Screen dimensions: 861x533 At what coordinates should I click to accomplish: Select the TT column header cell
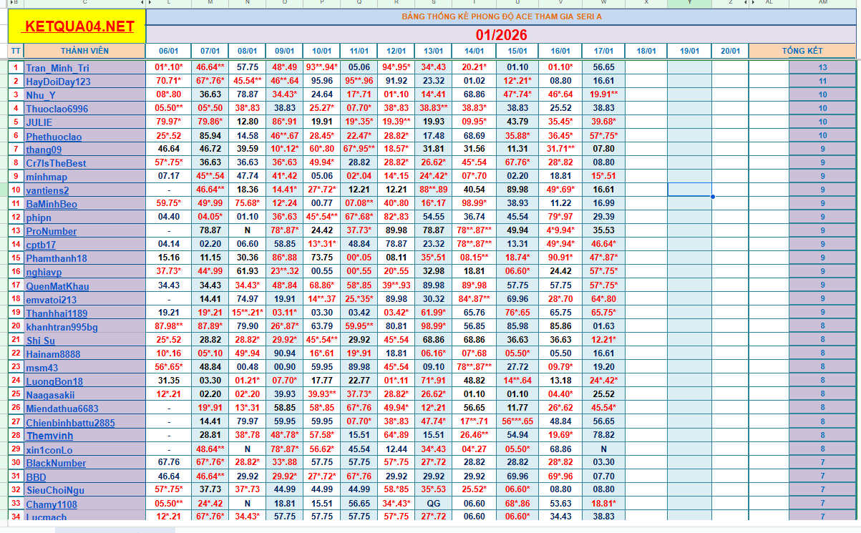[16, 51]
